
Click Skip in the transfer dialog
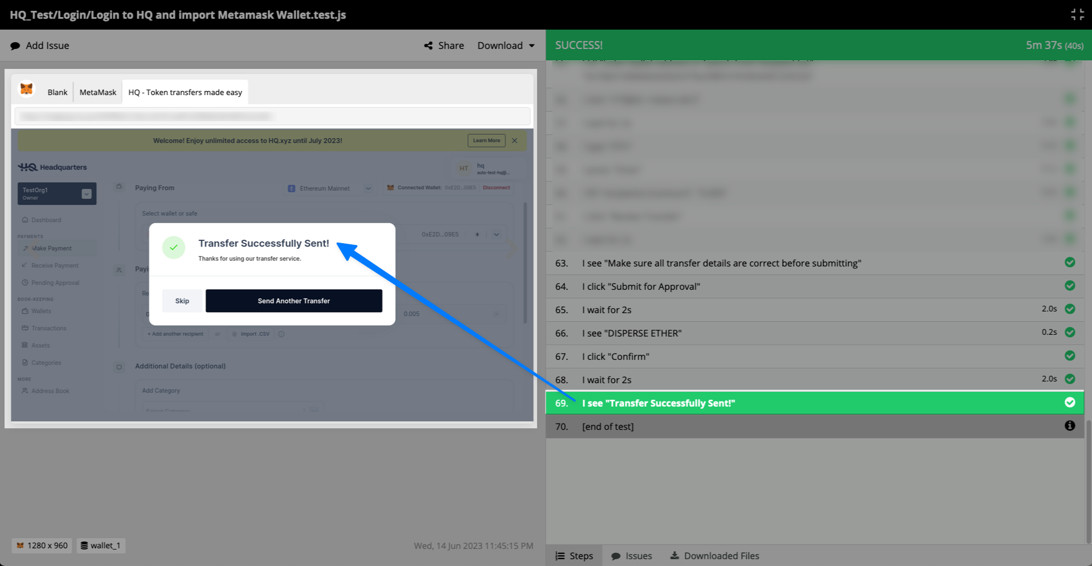tap(182, 301)
